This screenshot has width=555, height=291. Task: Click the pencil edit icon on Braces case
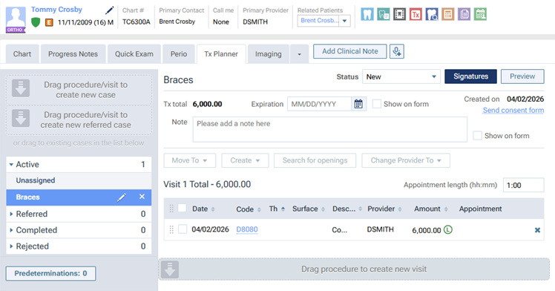pyautogui.click(x=122, y=197)
